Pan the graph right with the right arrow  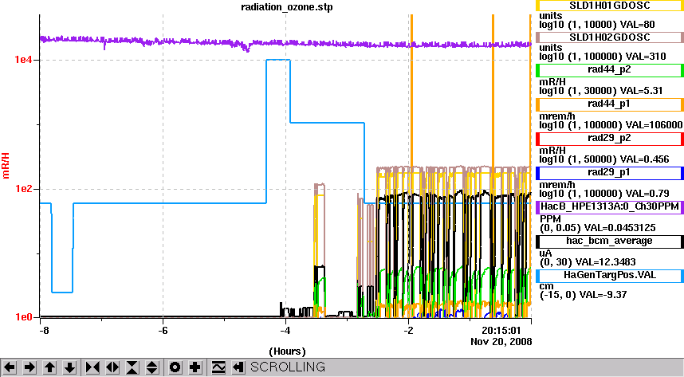29,367
